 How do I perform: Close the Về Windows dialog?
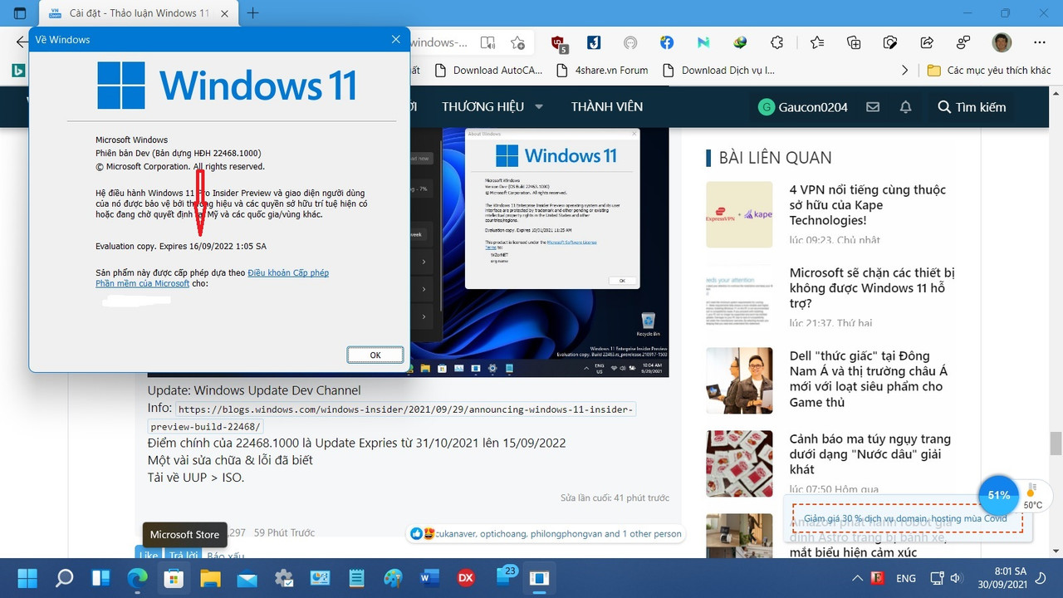pyautogui.click(x=396, y=39)
